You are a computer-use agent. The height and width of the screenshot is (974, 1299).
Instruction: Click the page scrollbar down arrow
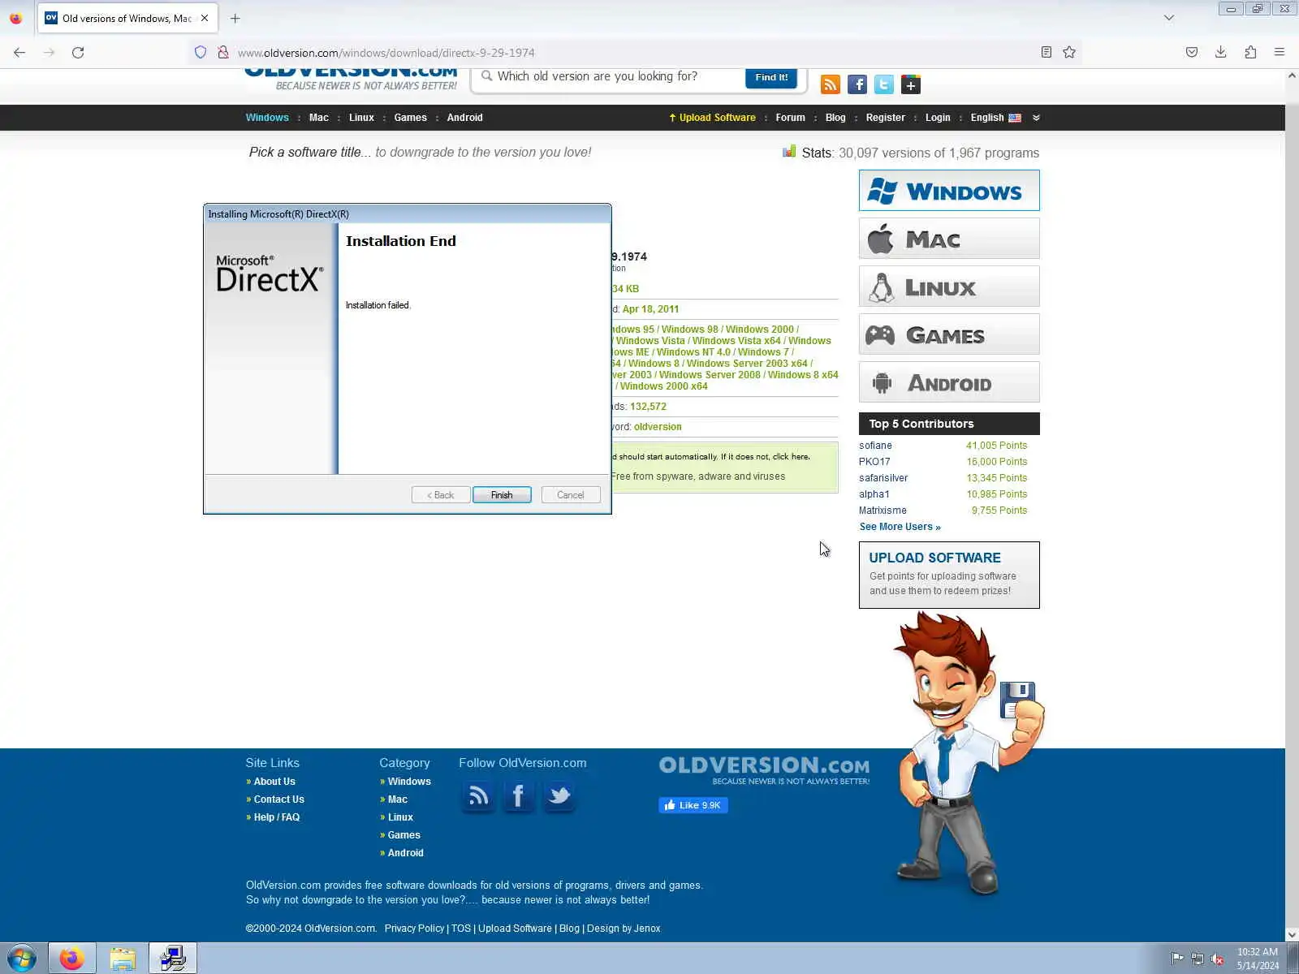click(x=1292, y=934)
